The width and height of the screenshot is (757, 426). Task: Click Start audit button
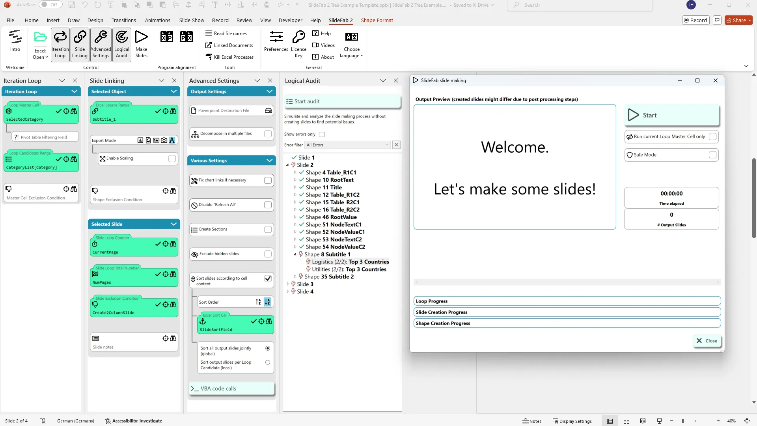point(342,101)
